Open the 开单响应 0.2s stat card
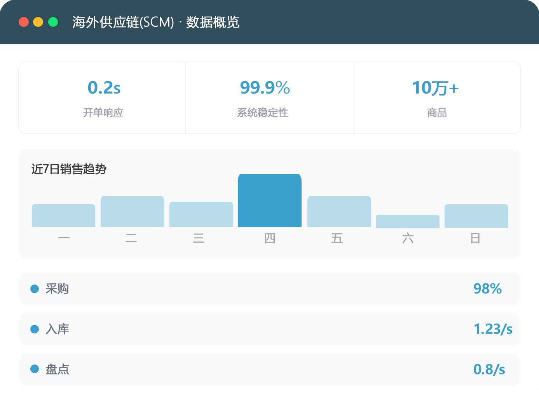Screen dimensions: 539x401 click(102, 98)
